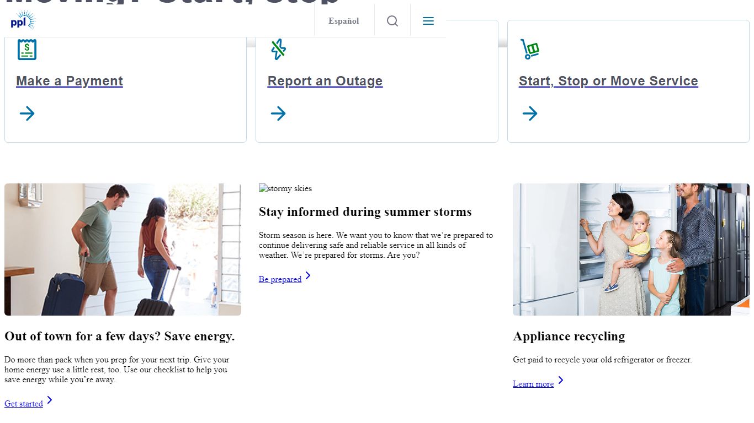Switch language to Español
This screenshot has width=754, height=423.
(344, 21)
